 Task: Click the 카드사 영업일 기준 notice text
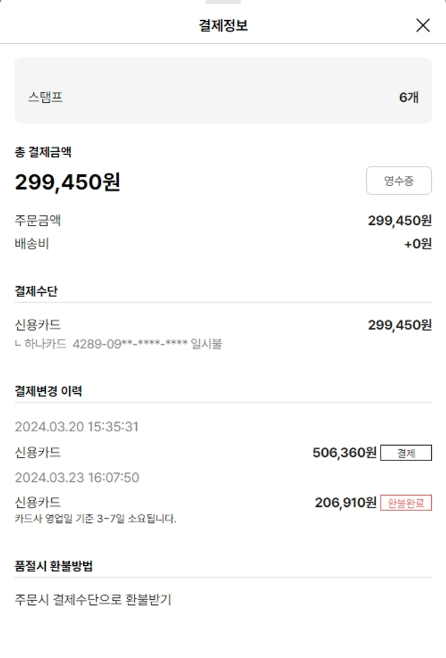tap(96, 519)
